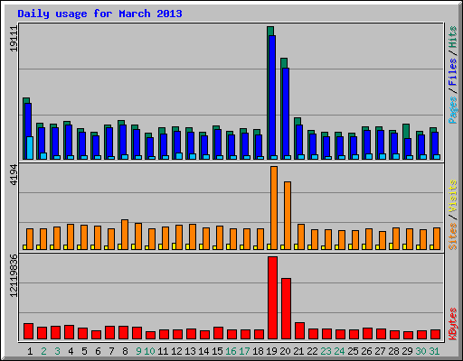463x361 pixels.
Task: Click the KBytes legend label
Action: (x=453, y=324)
